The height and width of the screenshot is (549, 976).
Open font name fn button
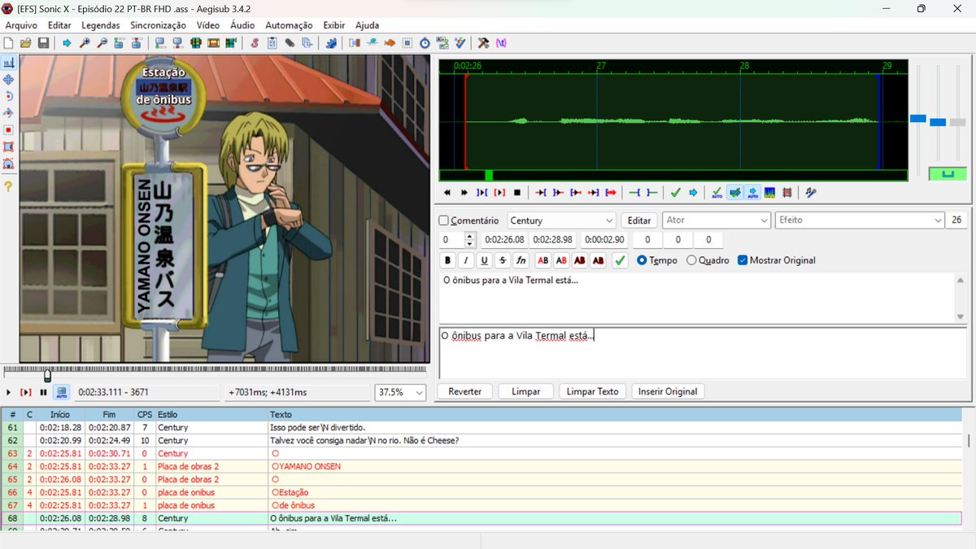[x=521, y=260]
